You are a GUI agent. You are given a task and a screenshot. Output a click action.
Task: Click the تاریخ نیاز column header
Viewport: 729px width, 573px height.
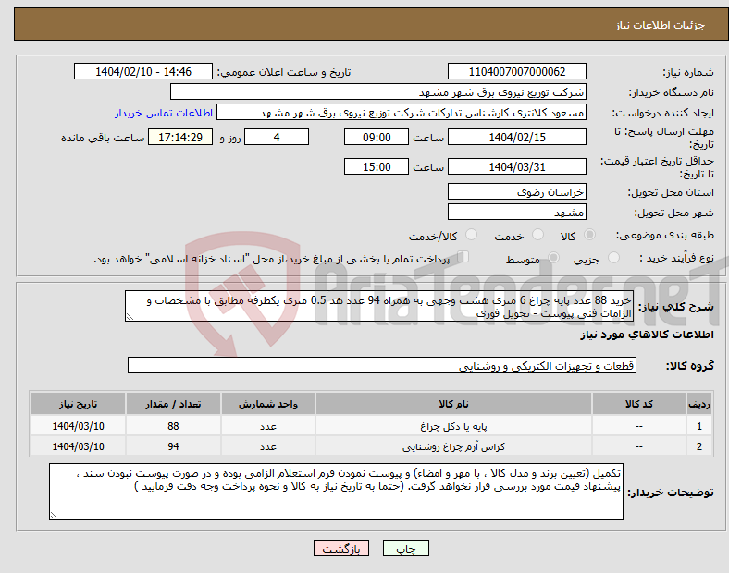[x=78, y=404]
